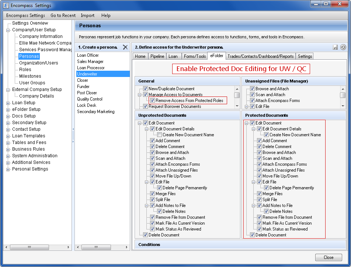351x267 pixels.
Task: Open the Go to Recent menu
Action: click(63, 15)
